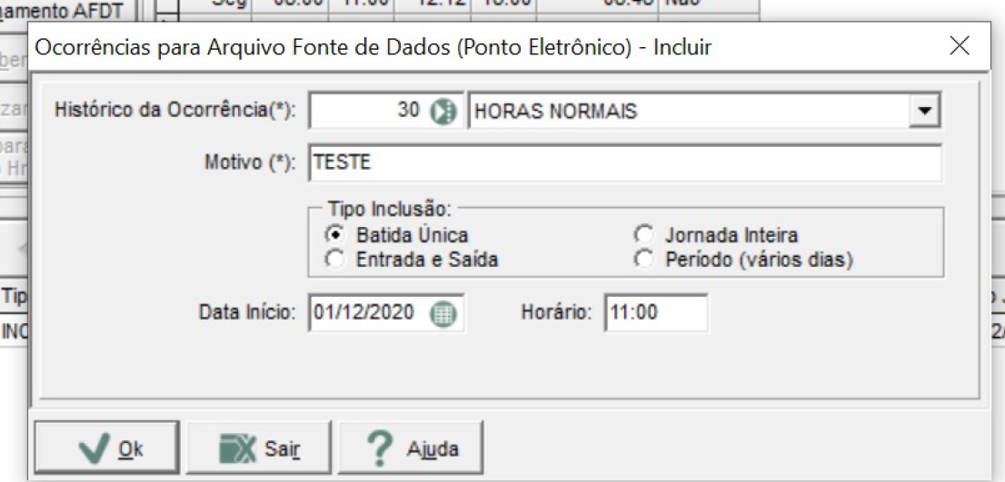Close the Ocorrências dialog with X
Image resolution: width=1005 pixels, height=482 pixels.
click(960, 46)
